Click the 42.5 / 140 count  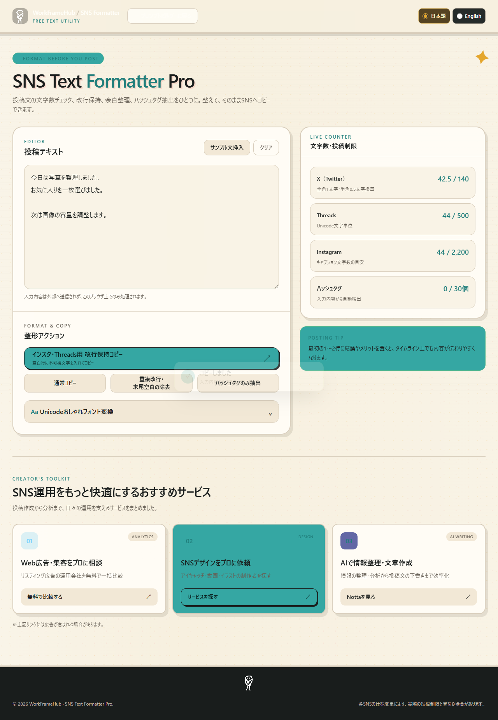(453, 179)
